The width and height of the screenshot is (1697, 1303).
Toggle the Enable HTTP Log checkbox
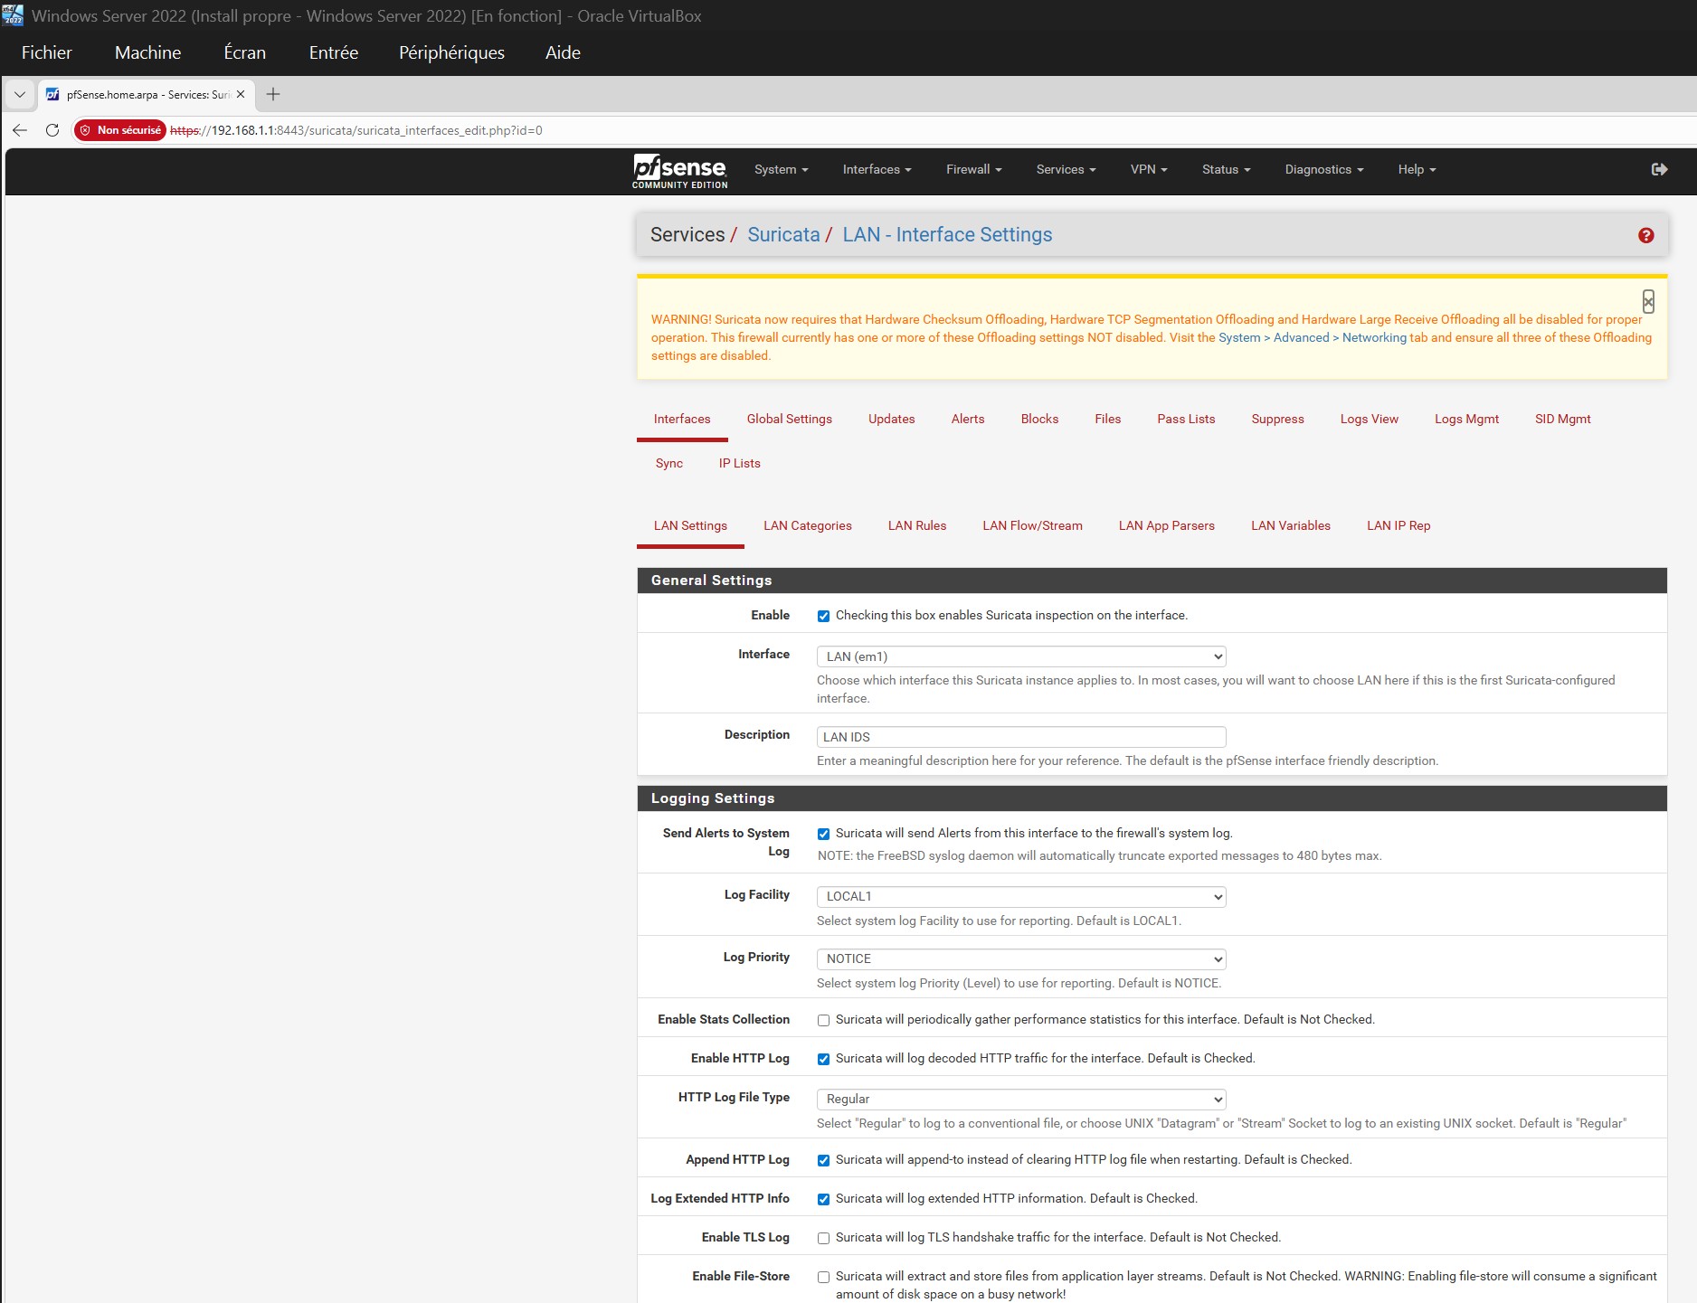point(823,1059)
